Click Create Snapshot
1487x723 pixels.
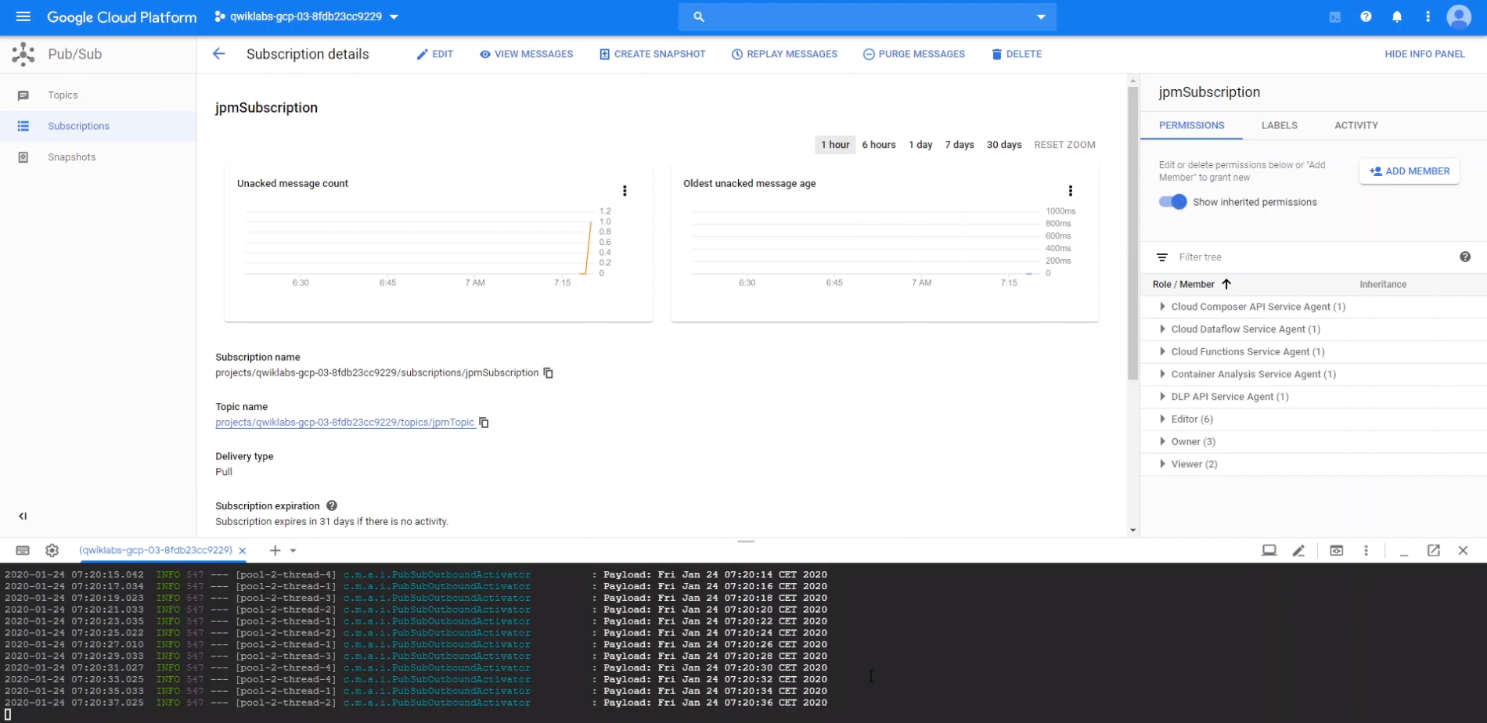point(652,54)
